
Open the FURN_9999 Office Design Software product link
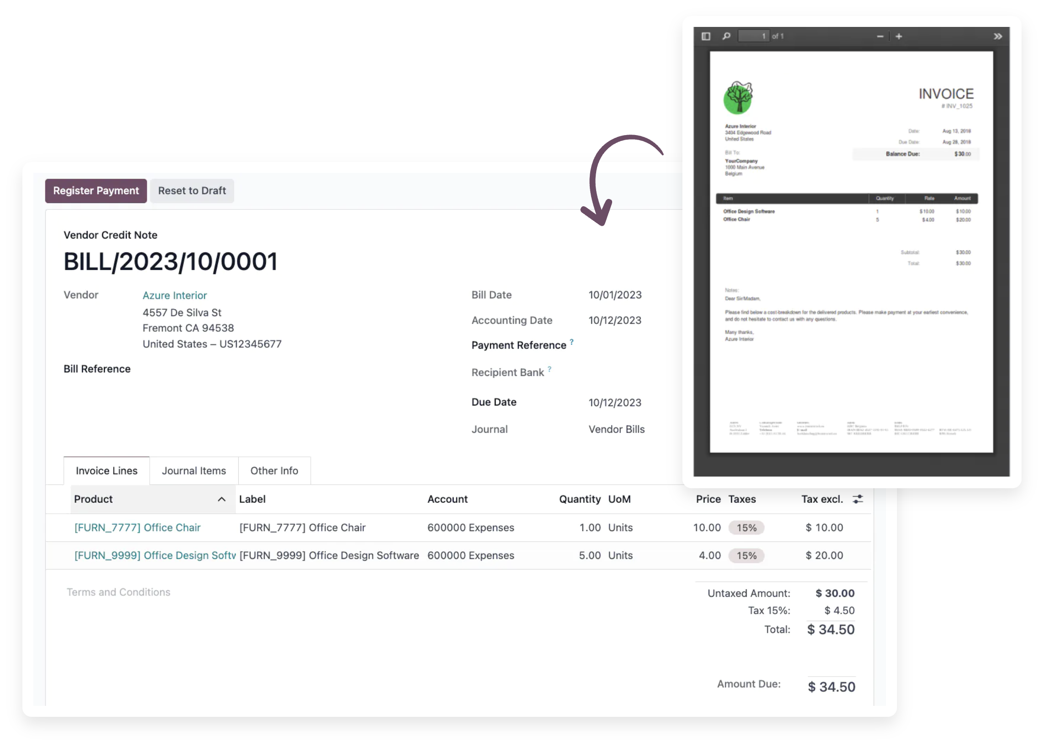click(x=155, y=555)
